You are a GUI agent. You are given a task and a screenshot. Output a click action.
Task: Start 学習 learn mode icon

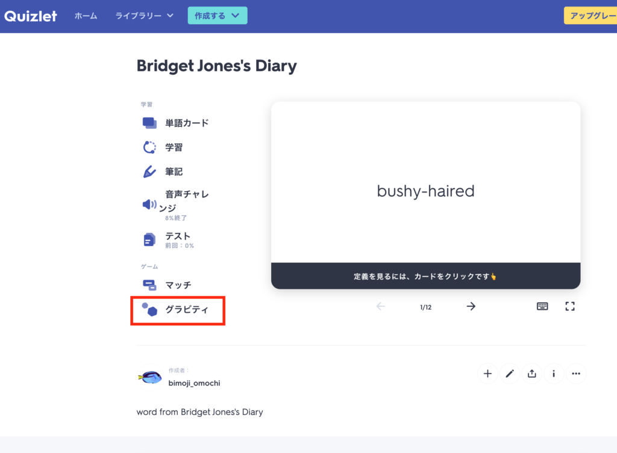click(x=149, y=147)
